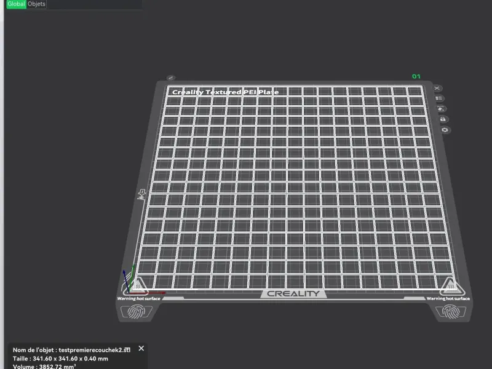This screenshot has width=492, height=369.
Task: Auto-orient objects on the plate
Action: (440, 109)
